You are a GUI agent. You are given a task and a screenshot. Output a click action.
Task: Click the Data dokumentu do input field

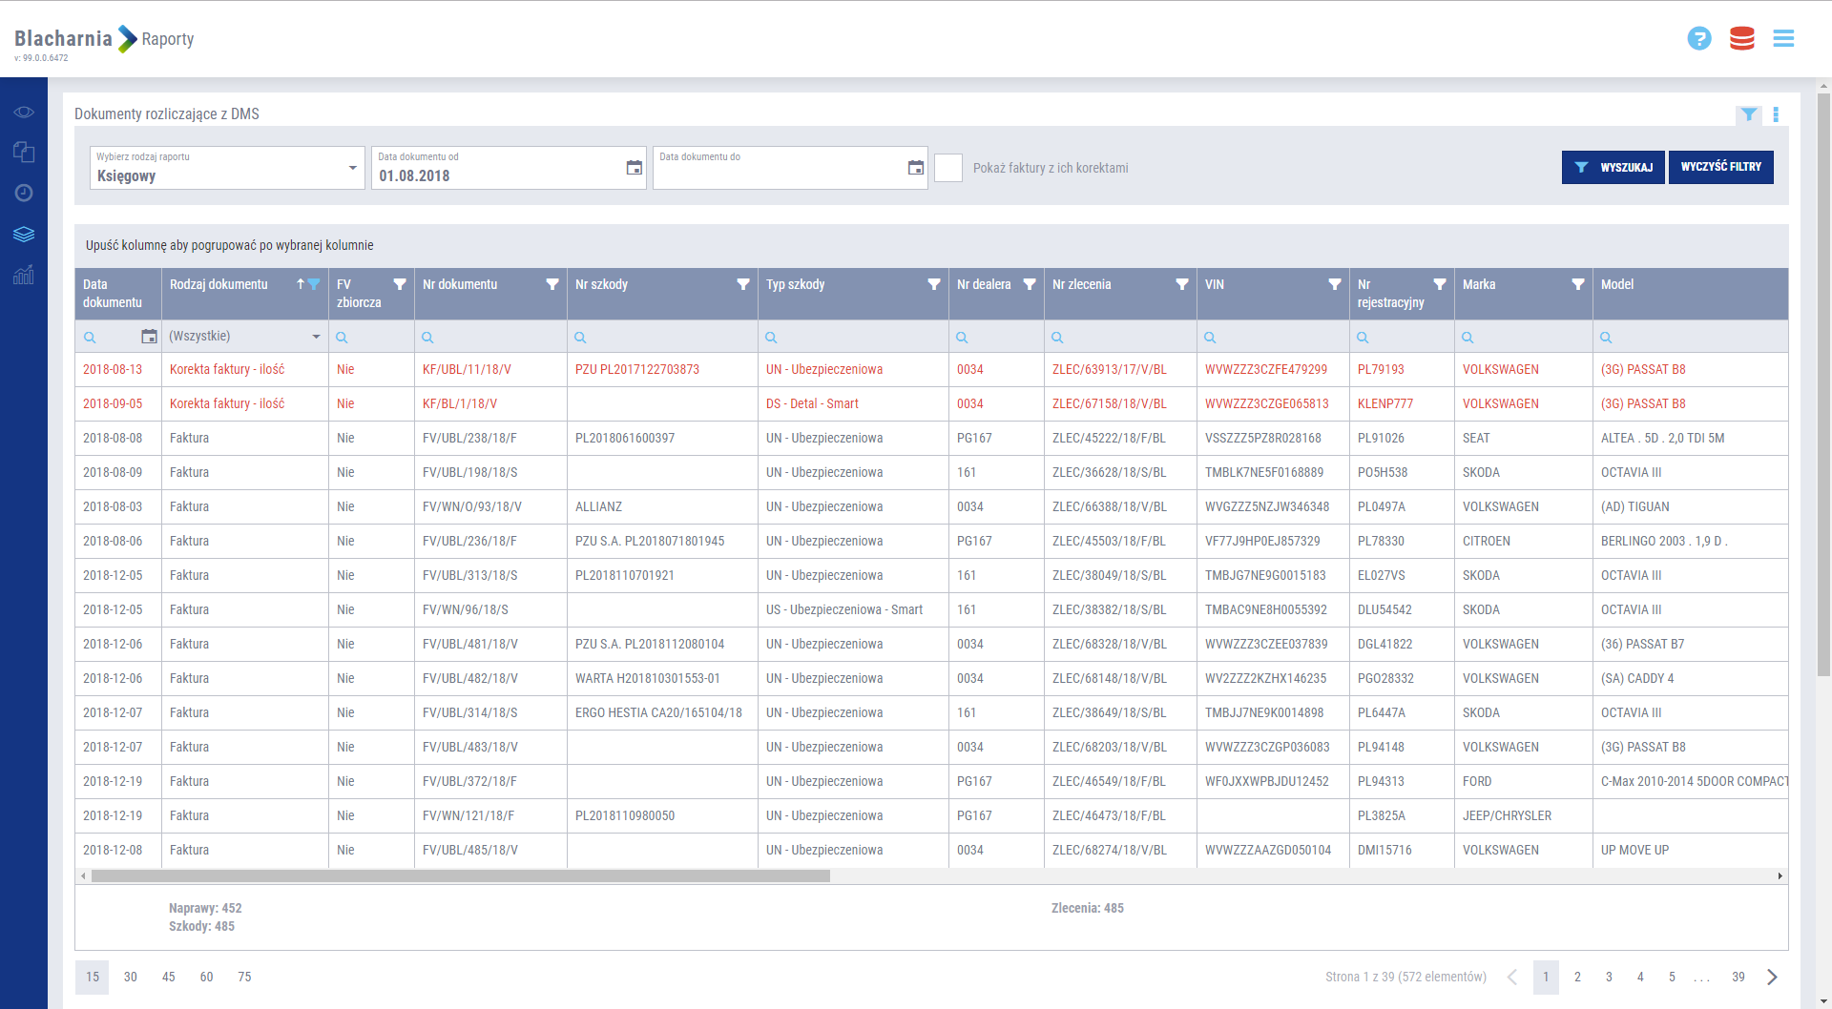778,174
